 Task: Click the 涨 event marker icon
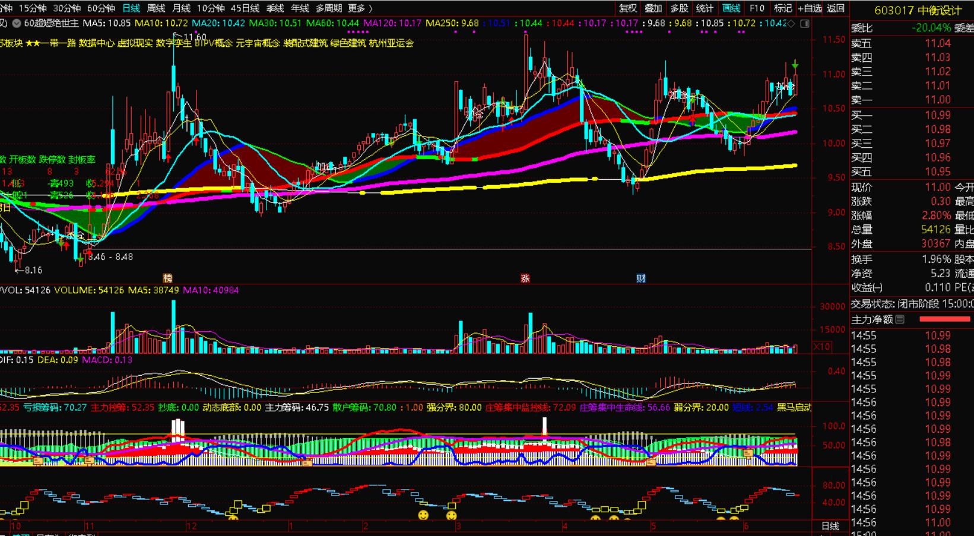(x=525, y=278)
